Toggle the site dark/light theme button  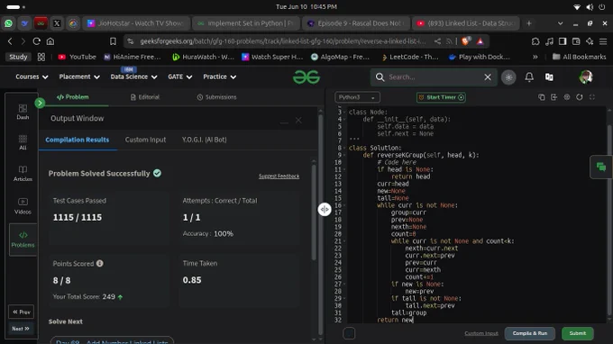pyautogui.click(x=508, y=77)
